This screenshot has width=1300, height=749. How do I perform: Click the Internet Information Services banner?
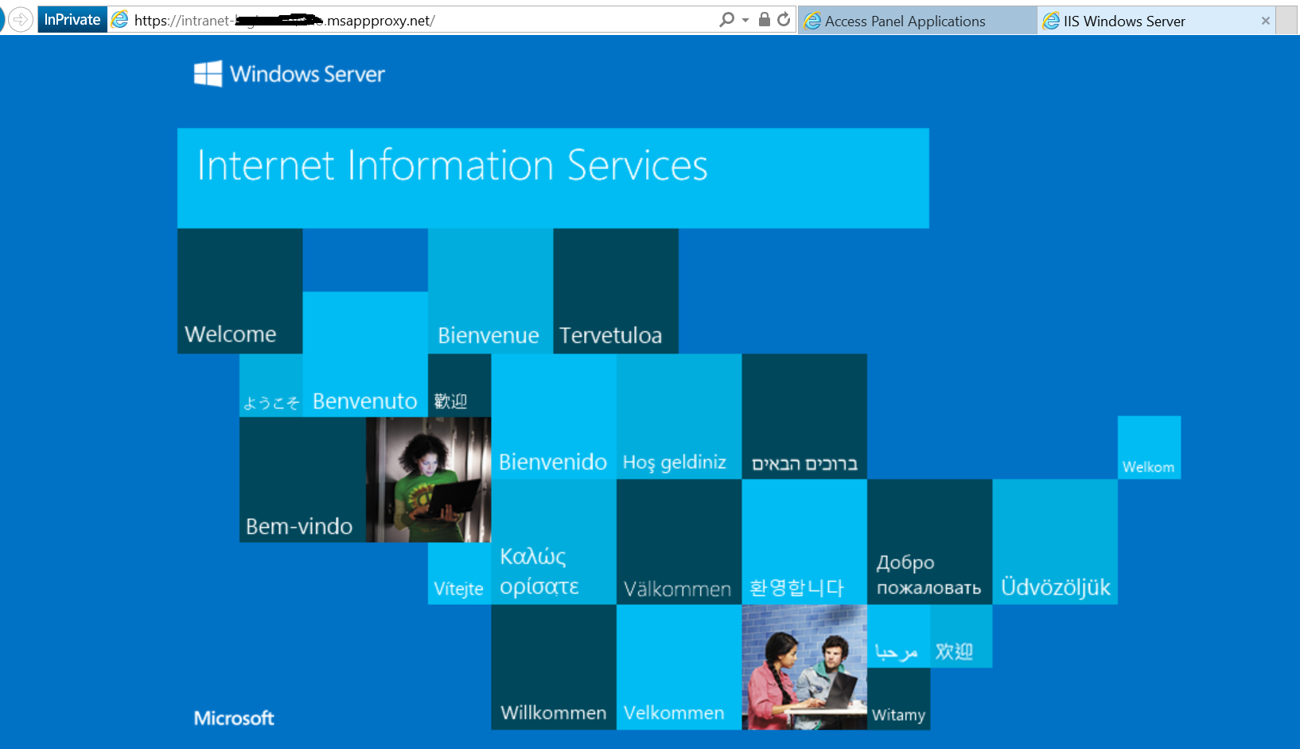point(553,178)
